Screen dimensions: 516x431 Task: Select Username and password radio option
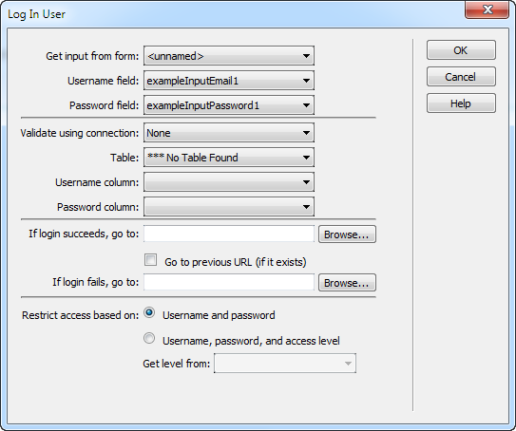coord(149,312)
